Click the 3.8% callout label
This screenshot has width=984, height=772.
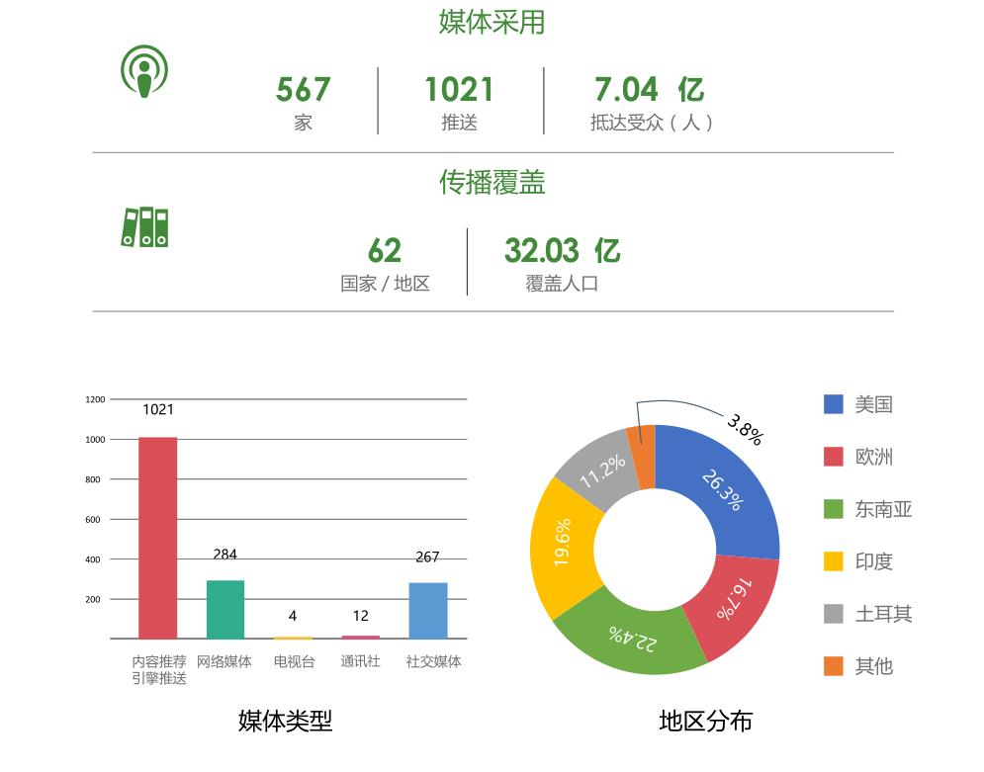(x=745, y=430)
